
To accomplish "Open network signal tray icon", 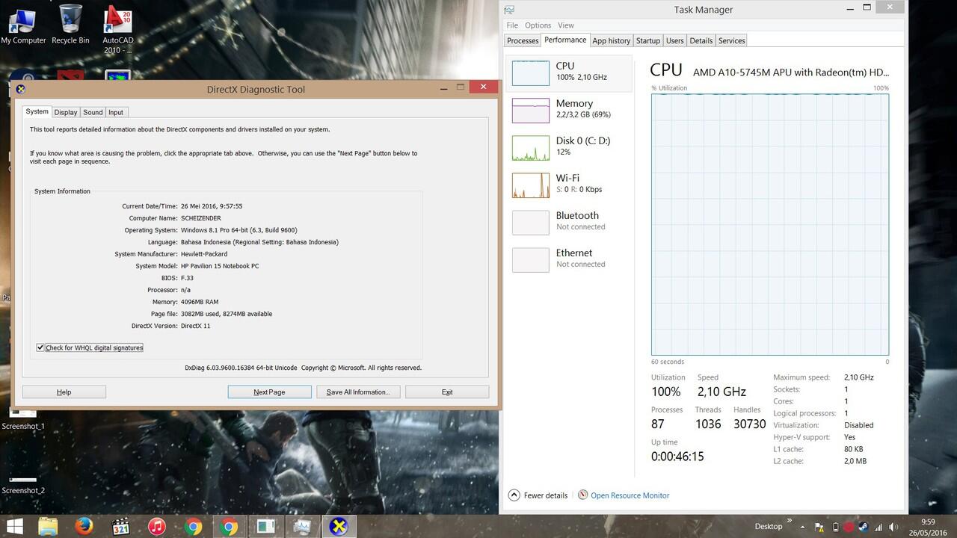I will [878, 527].
